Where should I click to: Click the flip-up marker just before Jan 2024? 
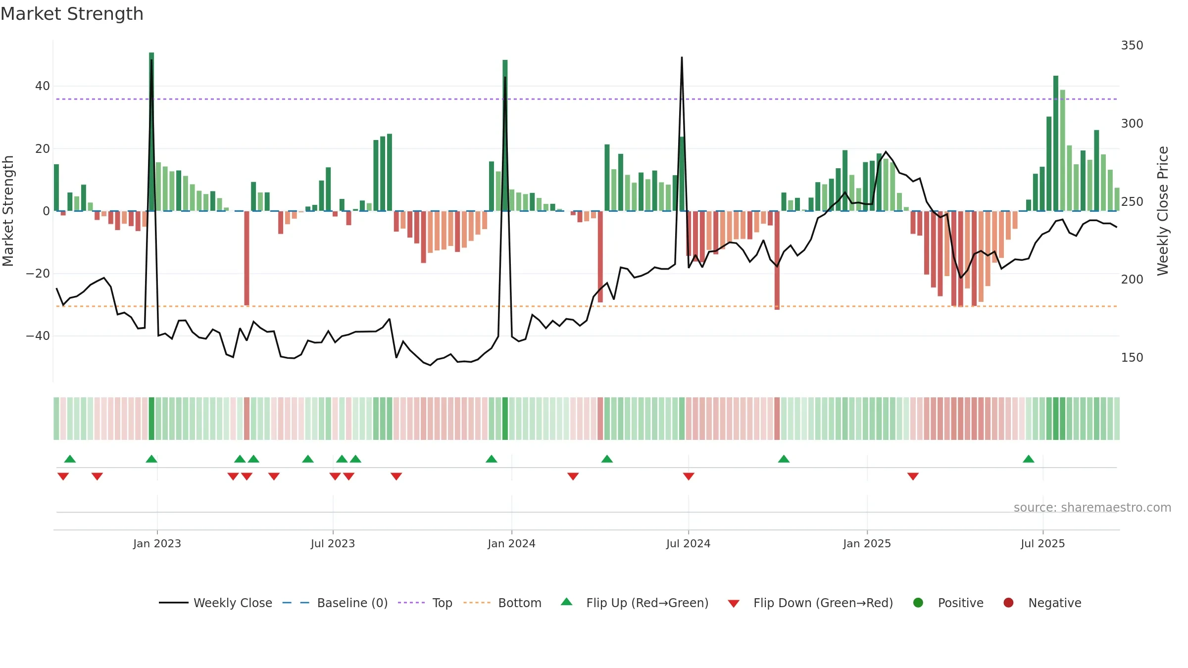coord(492,459)
